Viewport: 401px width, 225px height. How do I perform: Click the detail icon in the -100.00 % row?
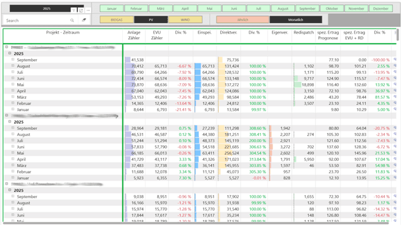(x=395, y=60)
